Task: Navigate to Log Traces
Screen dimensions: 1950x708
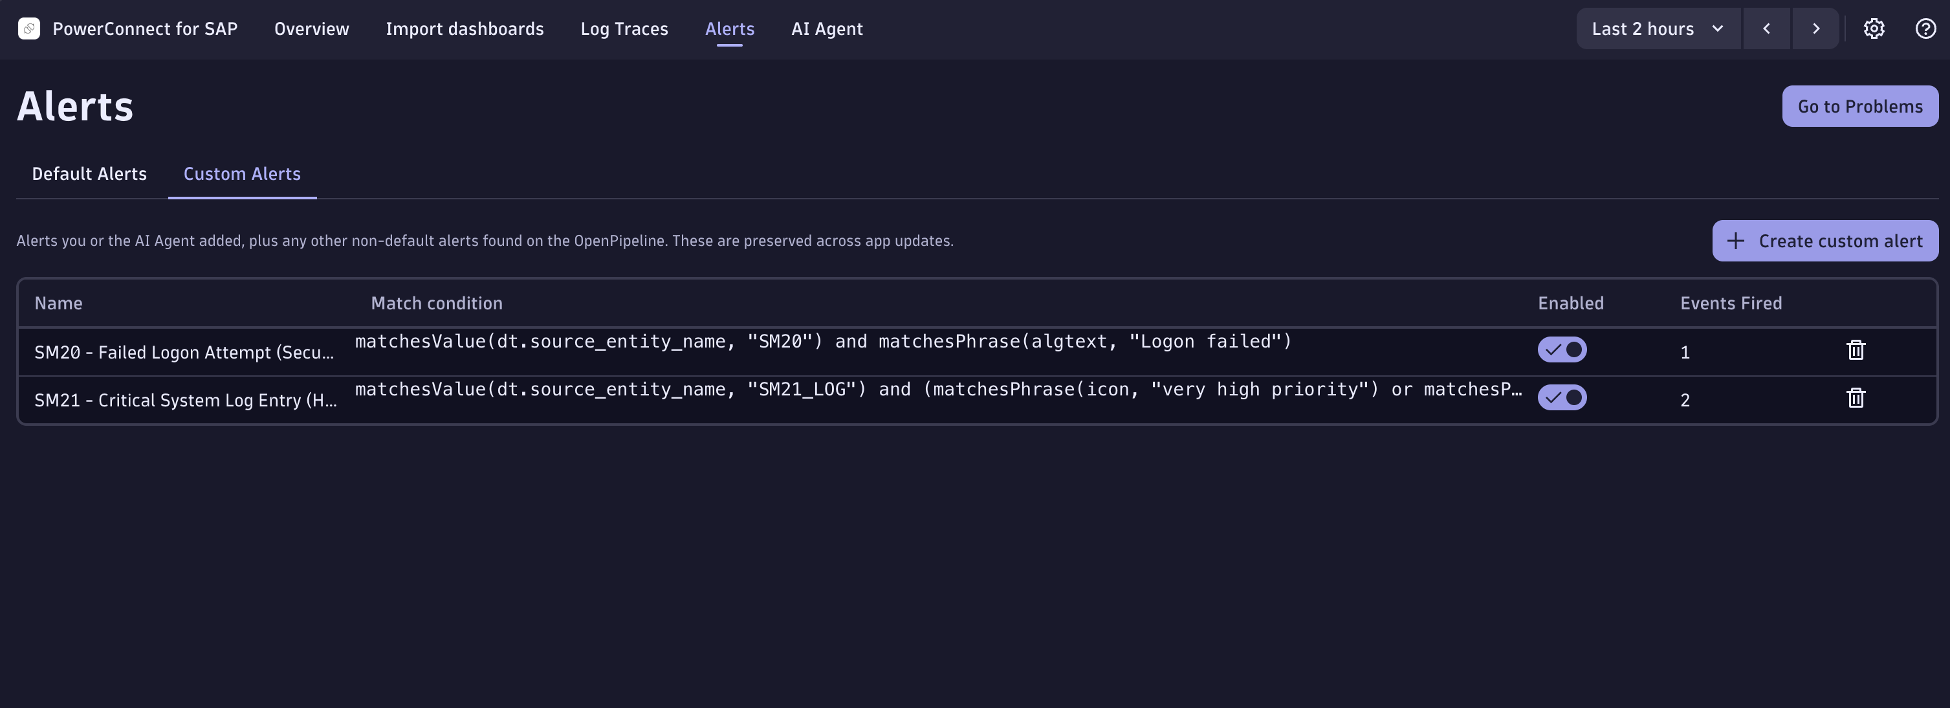Action: click(624, 28)
